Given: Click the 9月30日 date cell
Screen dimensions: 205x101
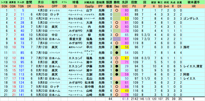Looking at the screenshot, I should (x=41, y=95).
